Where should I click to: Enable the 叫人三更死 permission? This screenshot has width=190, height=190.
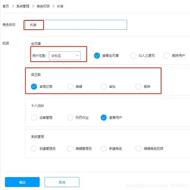point(133,55)
